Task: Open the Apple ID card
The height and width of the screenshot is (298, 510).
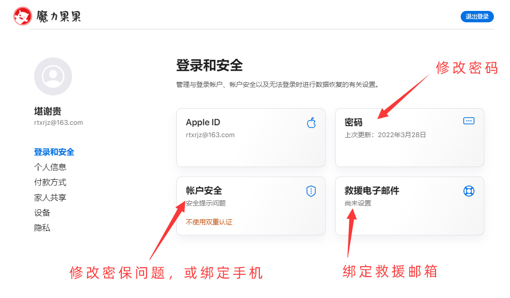Action: pyautogui.click(x=251, y=138)
